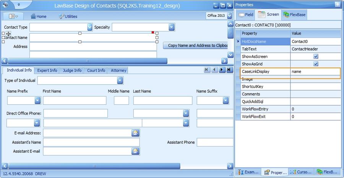Image resolution: width=344 pixels, height=178 pixels.
Task: Open the quick access customize arrow
Action: pos(19,4)
